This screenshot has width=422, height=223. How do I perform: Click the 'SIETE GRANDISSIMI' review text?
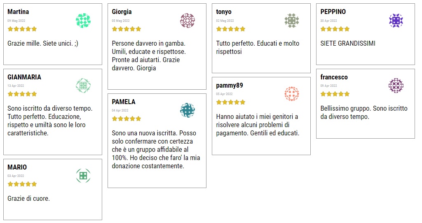click(348, 43)
